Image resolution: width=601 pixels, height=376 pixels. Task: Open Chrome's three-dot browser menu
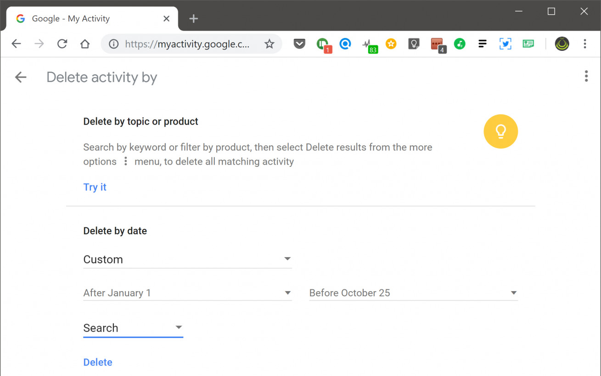point(585,44)
